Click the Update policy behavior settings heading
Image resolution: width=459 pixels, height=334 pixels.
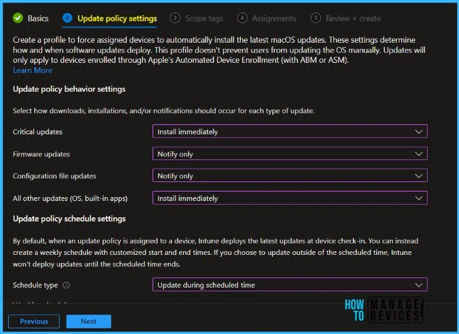point(69,89)
